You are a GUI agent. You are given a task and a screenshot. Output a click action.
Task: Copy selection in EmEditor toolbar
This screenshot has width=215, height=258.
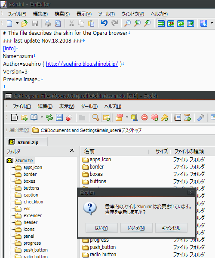coord(81,23)
